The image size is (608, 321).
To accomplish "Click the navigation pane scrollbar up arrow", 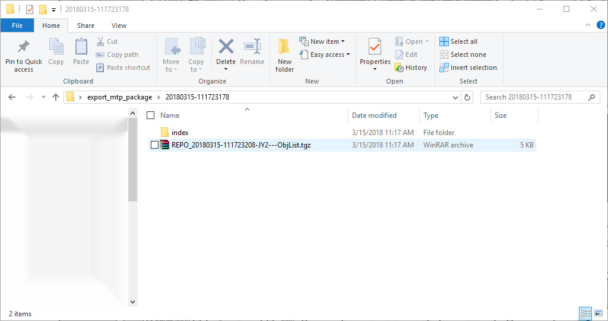I will (x=132, y=114).
